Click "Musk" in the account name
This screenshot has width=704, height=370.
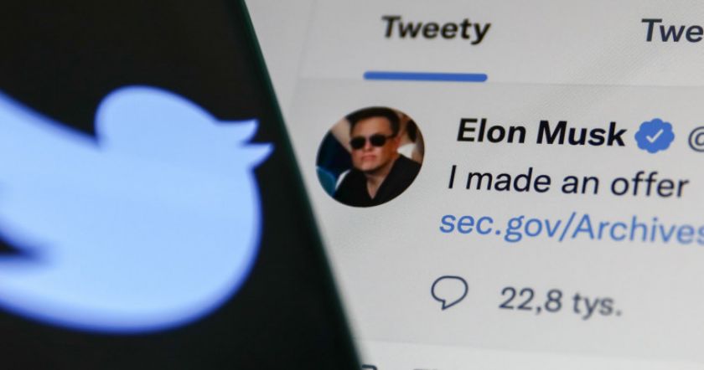coord(581,133)
